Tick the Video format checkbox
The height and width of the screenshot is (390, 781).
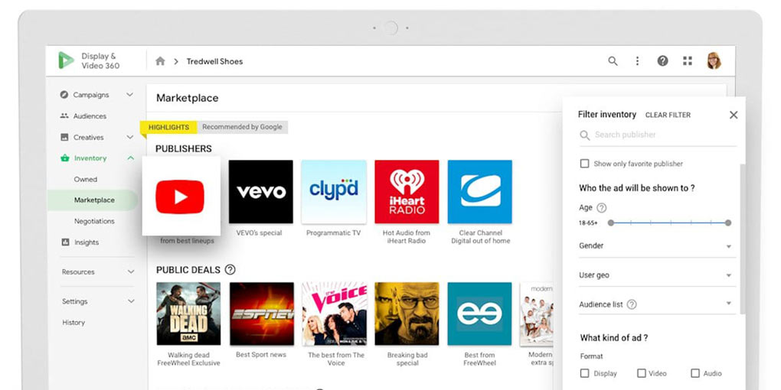tap(641, 373)
